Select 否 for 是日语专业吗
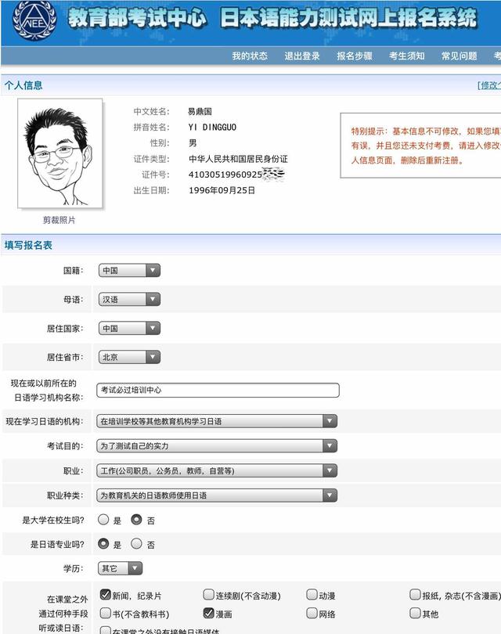 [x=136, y=544]
